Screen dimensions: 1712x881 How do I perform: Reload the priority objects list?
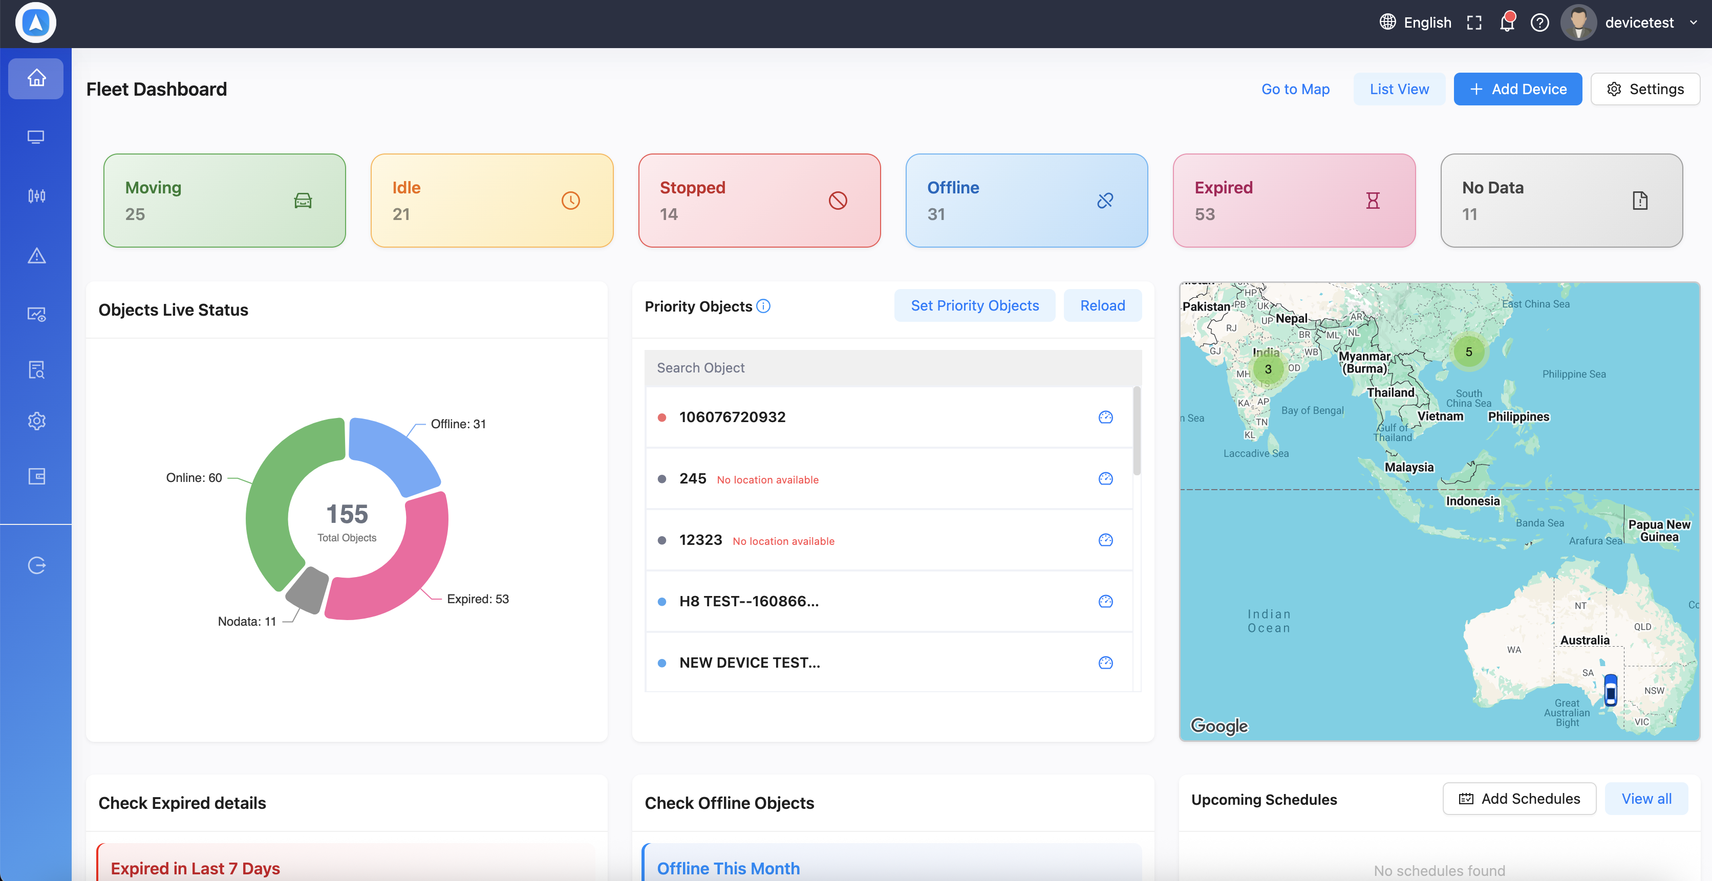[x=1103, y=305]
